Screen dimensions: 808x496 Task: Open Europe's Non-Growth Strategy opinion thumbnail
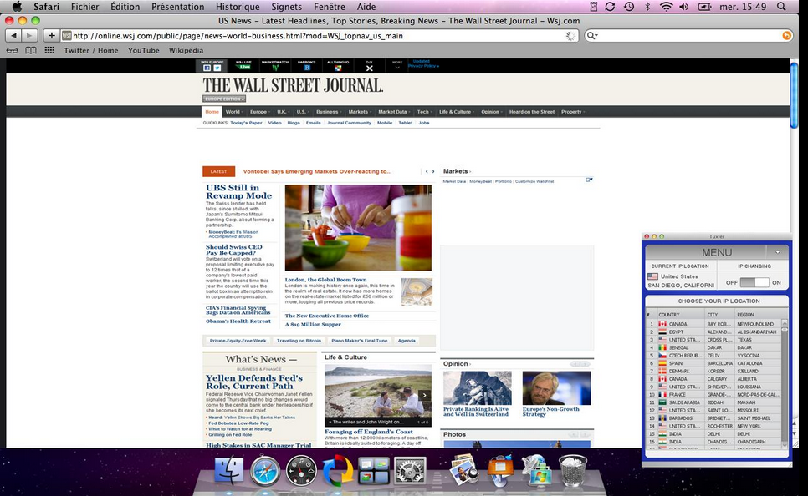click(556, 388)
